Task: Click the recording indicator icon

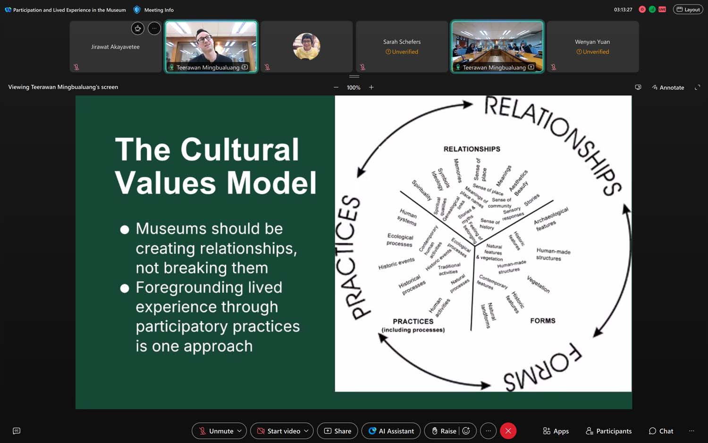Action: [642, 9]
